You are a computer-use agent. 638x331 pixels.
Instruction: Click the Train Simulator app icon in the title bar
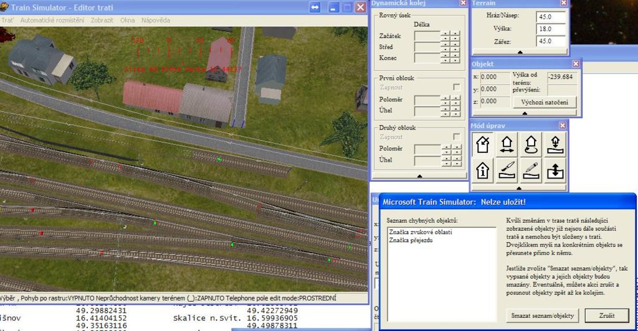tap(4, 7)
